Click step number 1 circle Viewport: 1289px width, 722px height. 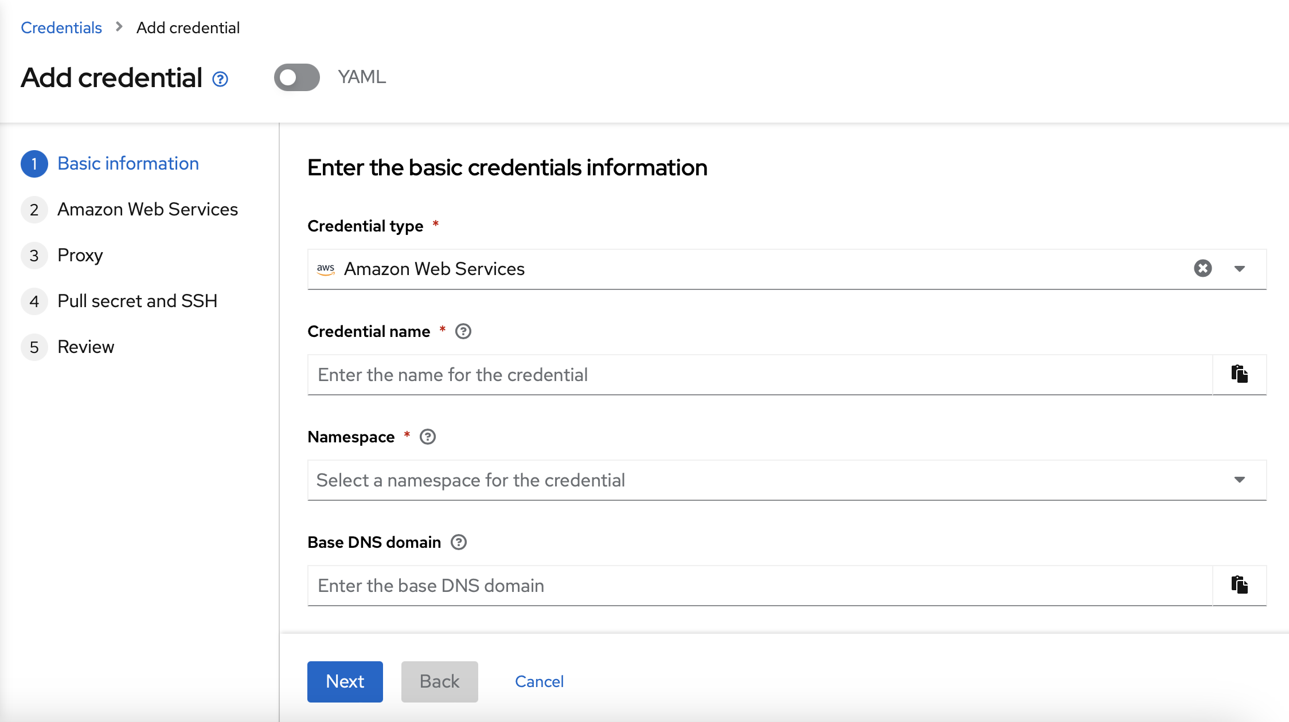[x=34, y=164]
